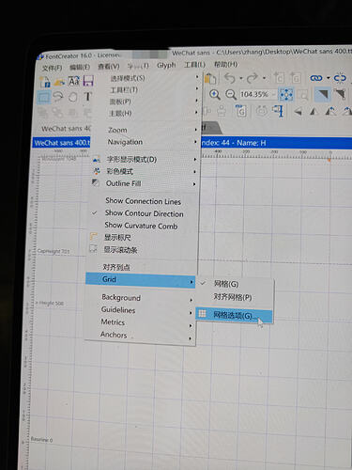Image resolution: width=352 pixels, height=470 pixels.
Task: Open the zoom percentage 104.35% combo box
Action: click(x=258, y=94)
